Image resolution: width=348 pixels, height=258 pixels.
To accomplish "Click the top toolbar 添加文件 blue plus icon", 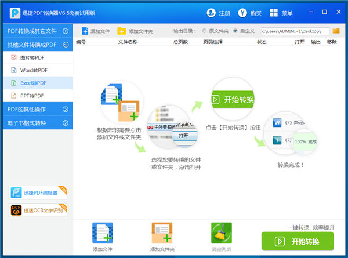I will (85, 31).
